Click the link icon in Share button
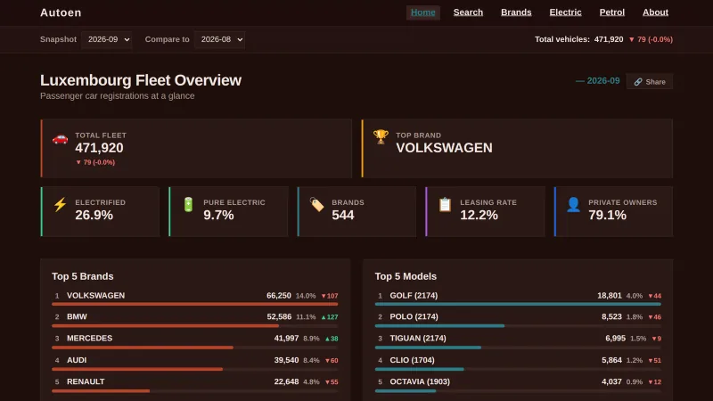This screenshot has width=713, height=401. tap(638, 82)
